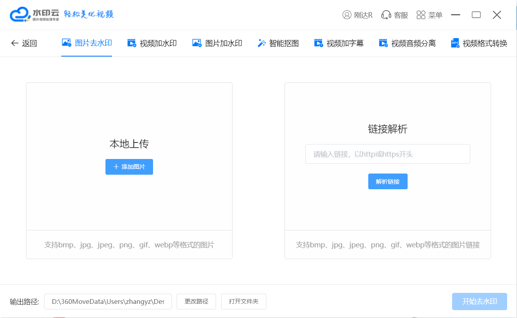517x318 pixels.
Task: Click the 输出路径 path text field
Action: pyautogui.click(x=108, y=302)
